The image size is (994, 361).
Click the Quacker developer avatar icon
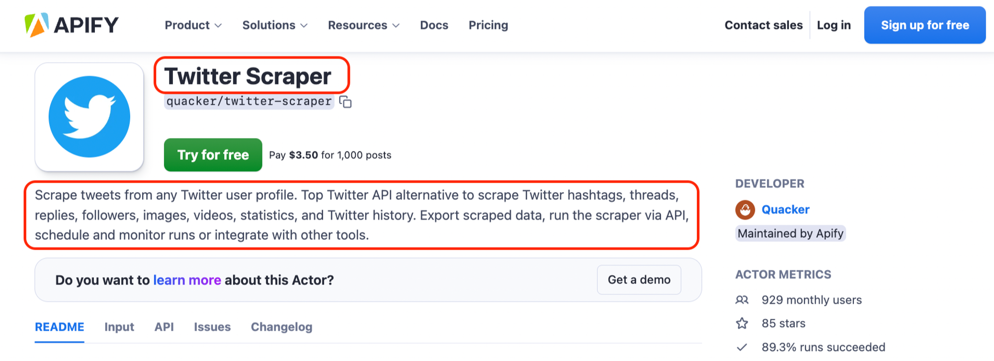pyautogui.click(x=745, y=210)
